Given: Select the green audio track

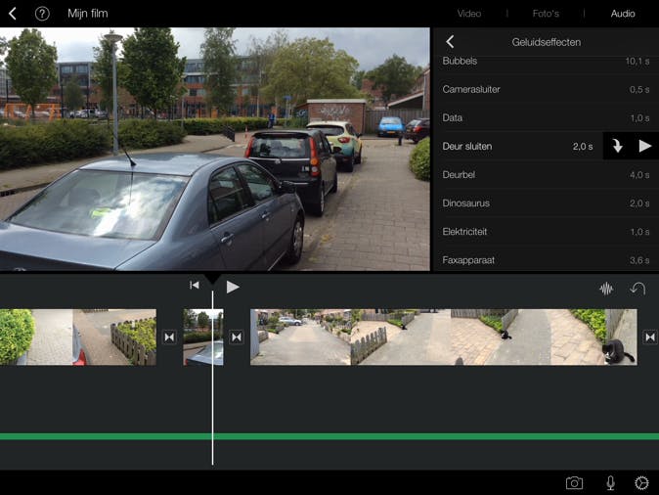Looking at the screenshot, I should pos(329,436).
